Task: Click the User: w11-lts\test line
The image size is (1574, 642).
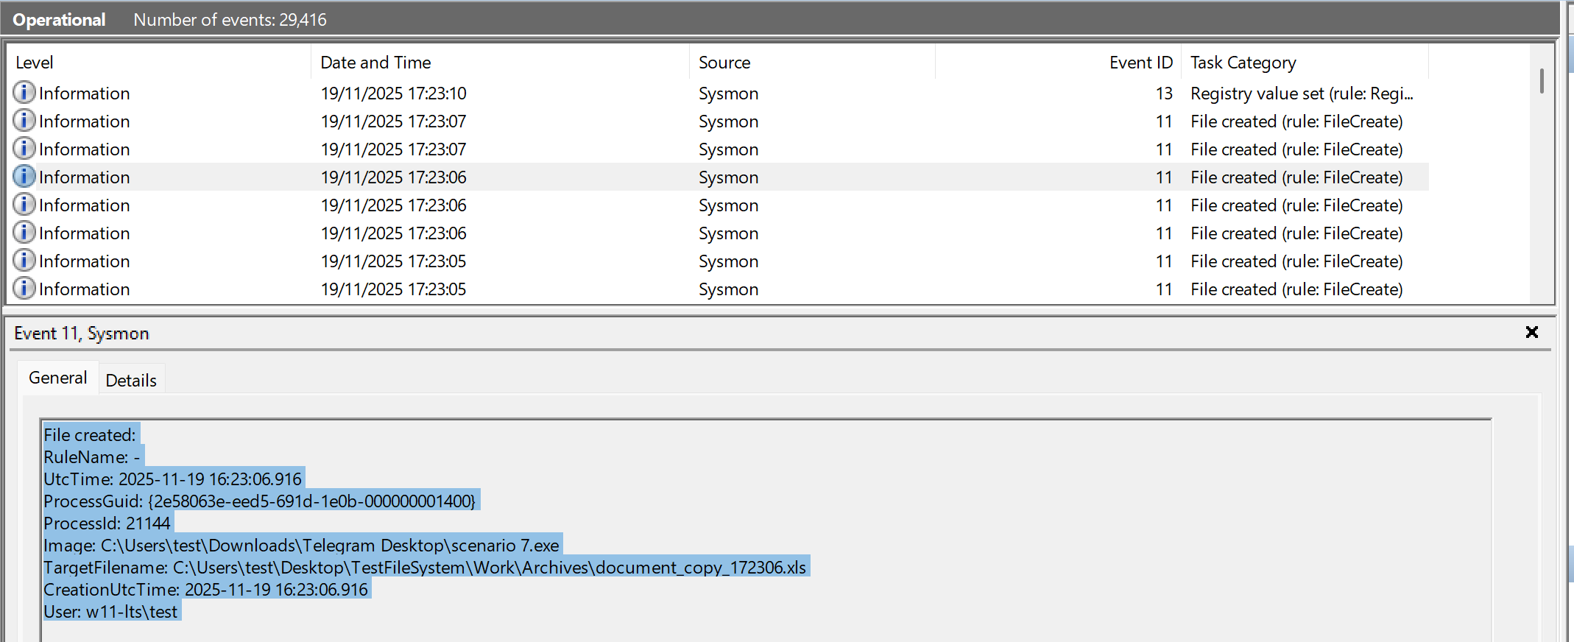Action: tap(110, 612)
